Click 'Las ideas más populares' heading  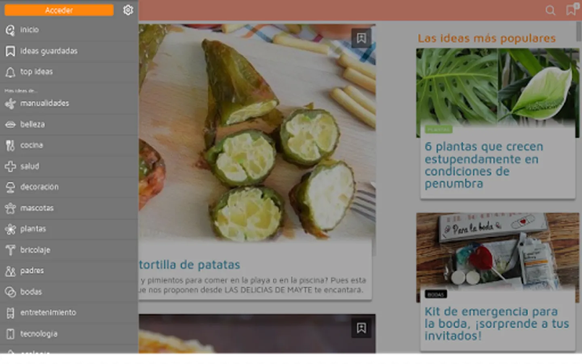tap(487, 38)
